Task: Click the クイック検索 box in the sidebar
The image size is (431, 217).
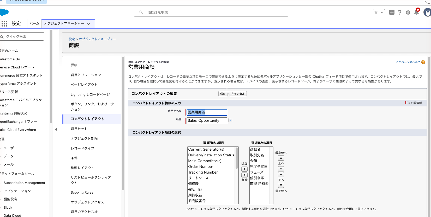Action: 22,36
